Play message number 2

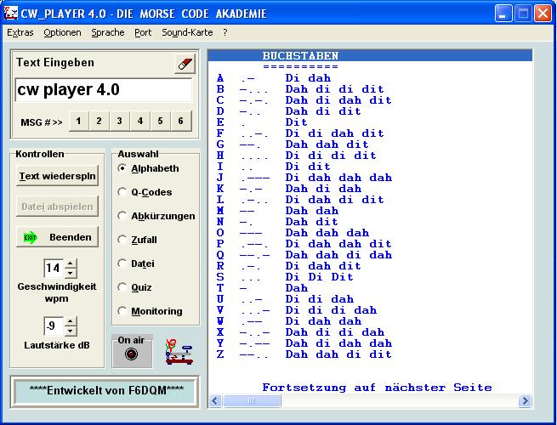pyautogui.click(x=99, y=121)
